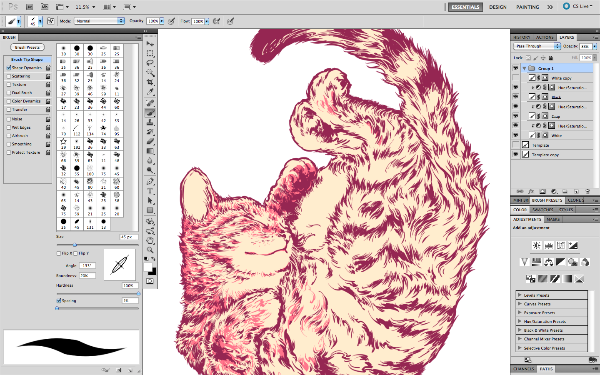Select the Zoom tool
The image size is (600, 375).
tap(150, 250)
